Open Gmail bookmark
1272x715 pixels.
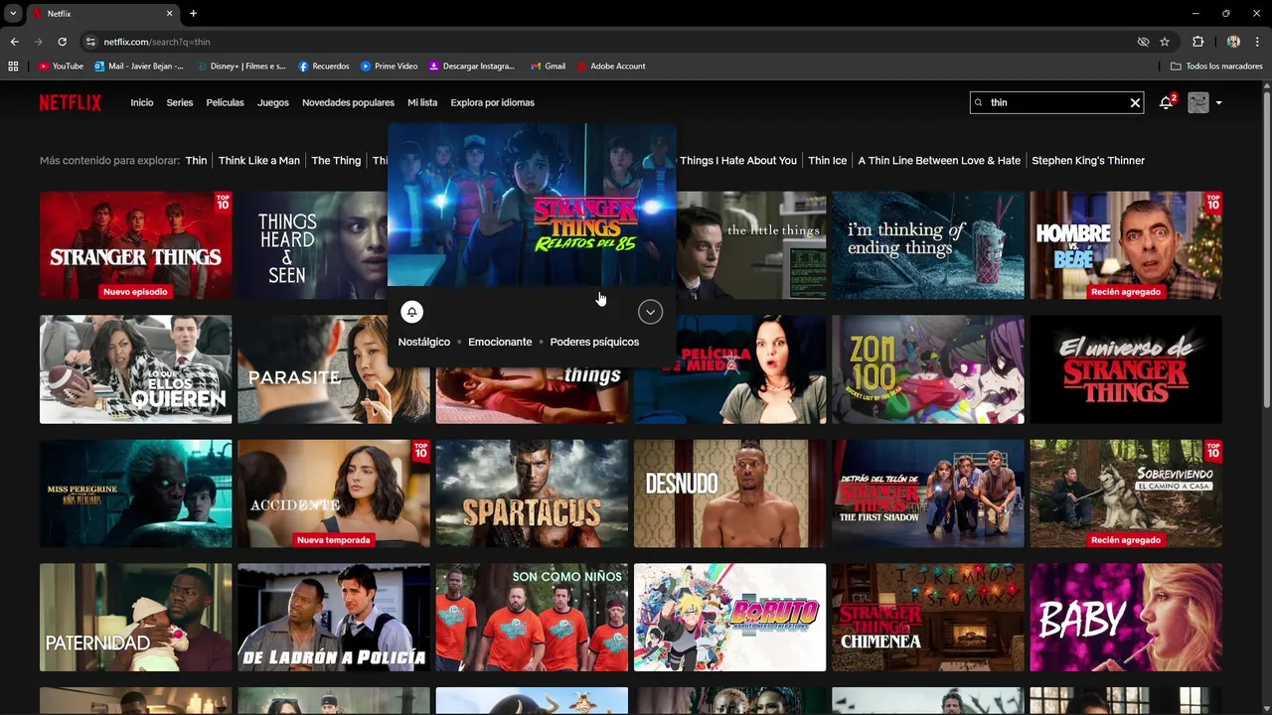[548, 67]
